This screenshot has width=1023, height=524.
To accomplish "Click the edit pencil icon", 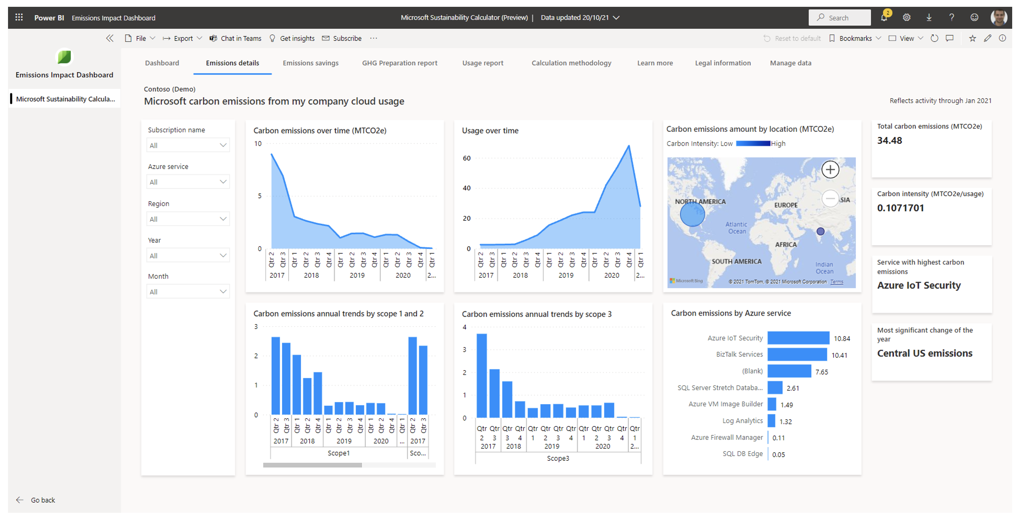I will point(988,38).
